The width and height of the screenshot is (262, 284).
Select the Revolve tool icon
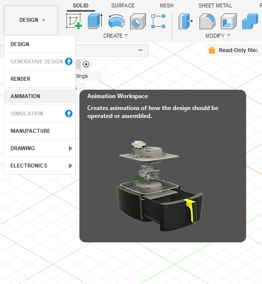[117, 21]
